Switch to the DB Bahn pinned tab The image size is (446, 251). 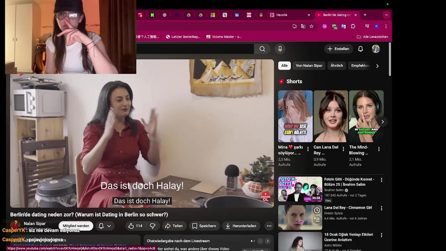pyautogui.click(x=249, y=15)
